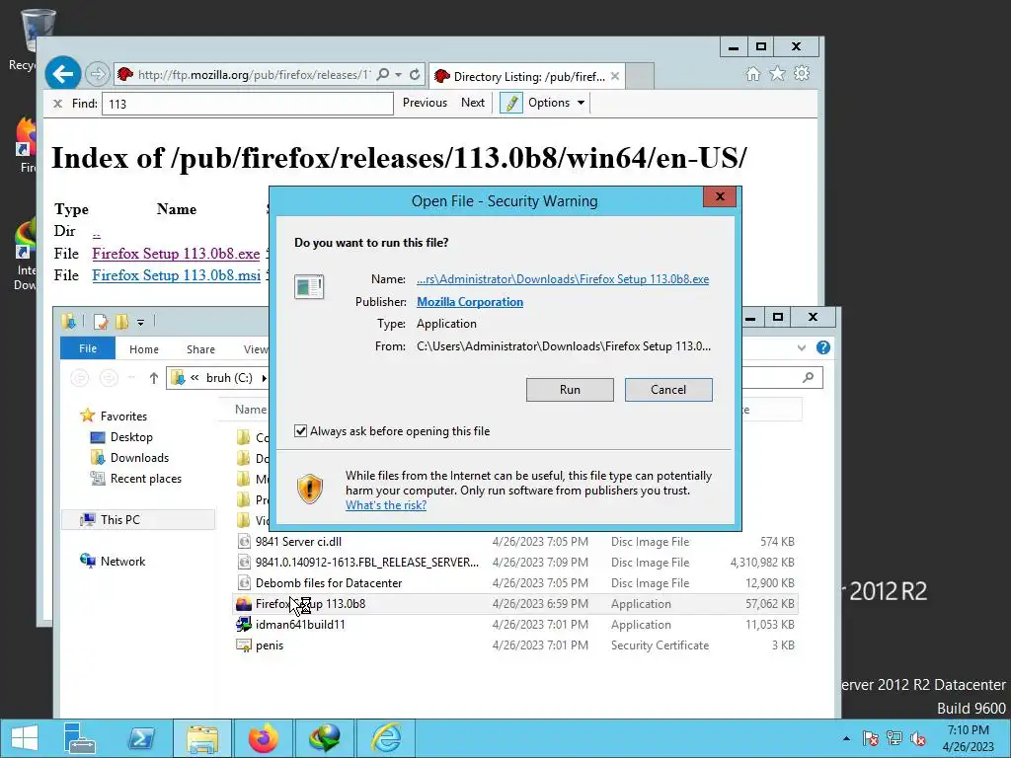Click the muted volume tray icon
The image size is (1011, 758).
[x=917, y=738]
